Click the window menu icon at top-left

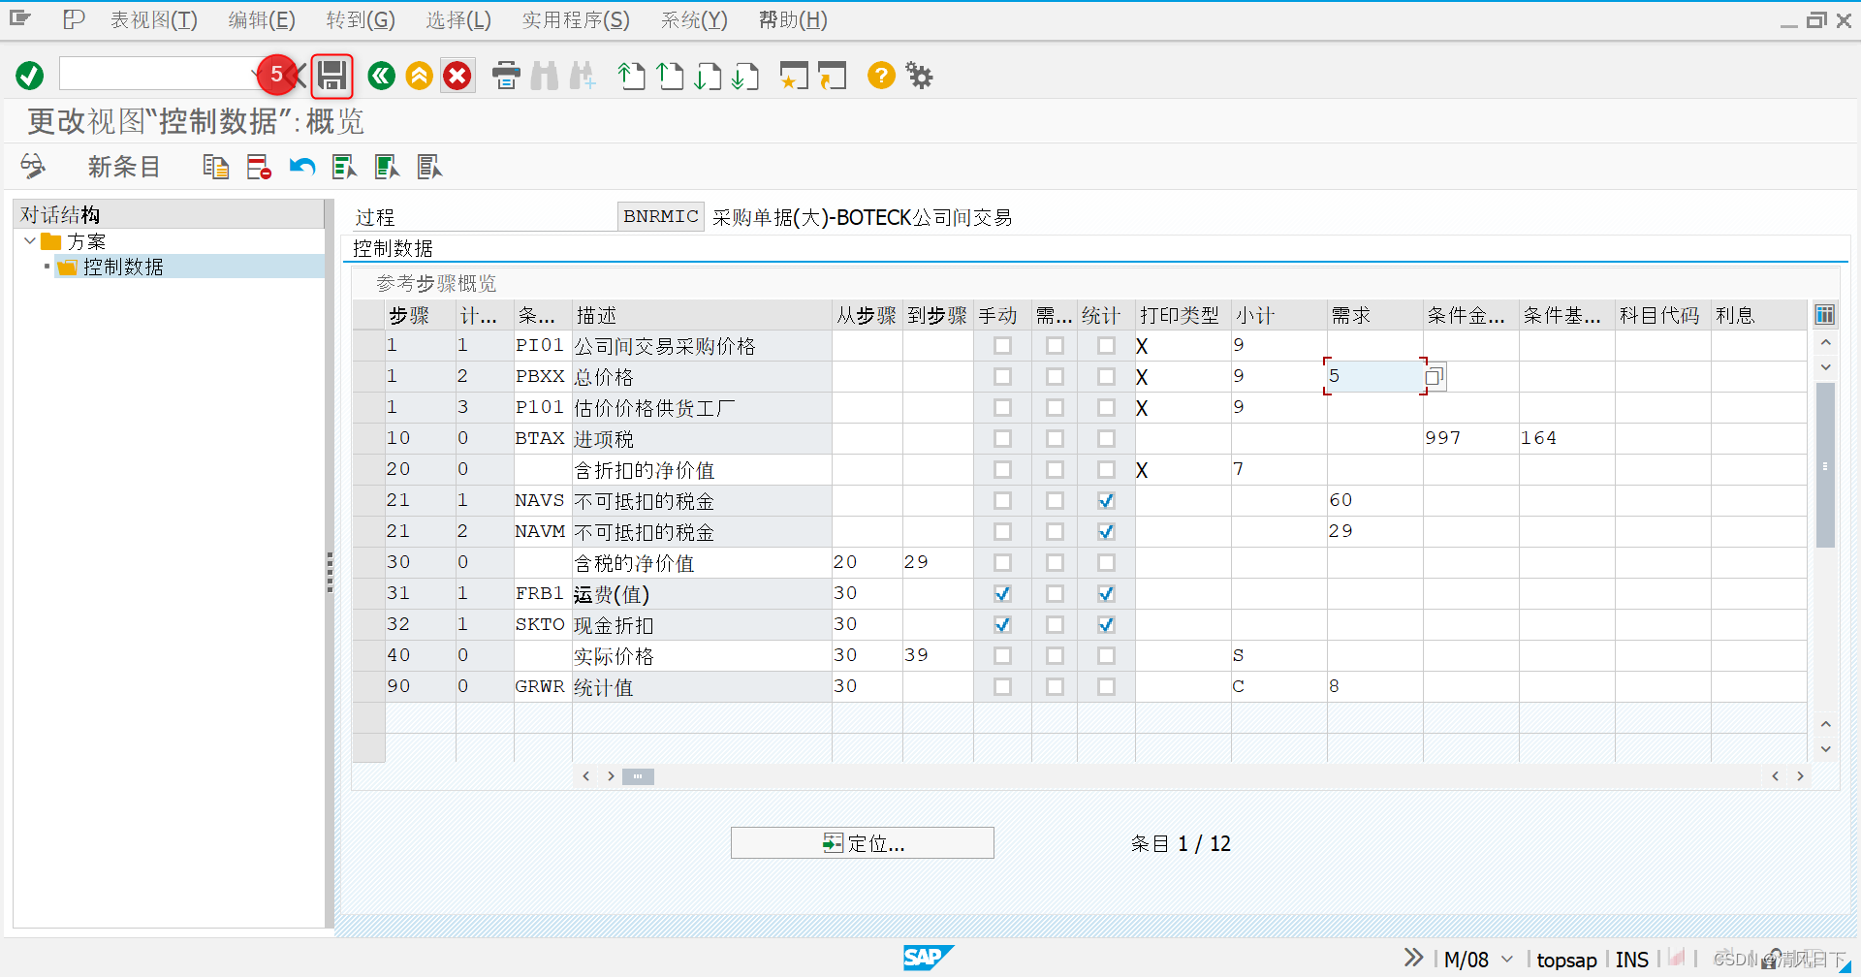point(20,18)
